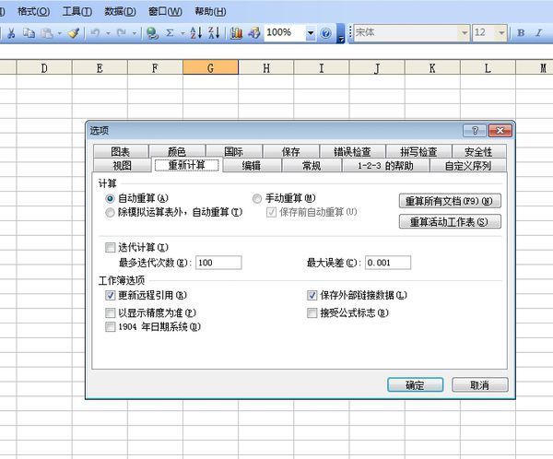
Task: Select the 重新计算 tab
Action: click(x=187, y=165)
